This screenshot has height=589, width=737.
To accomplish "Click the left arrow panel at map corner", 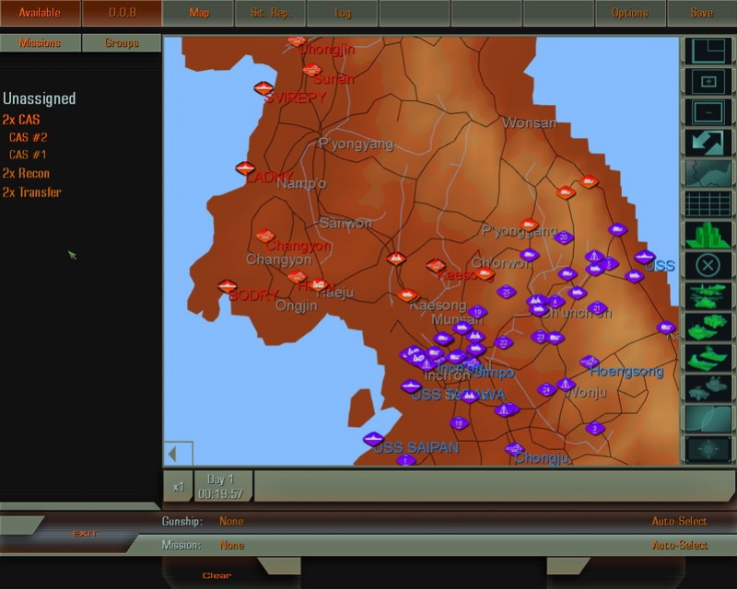I will (178, 454).
